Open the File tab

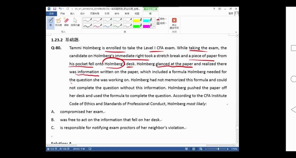(51, 14)
